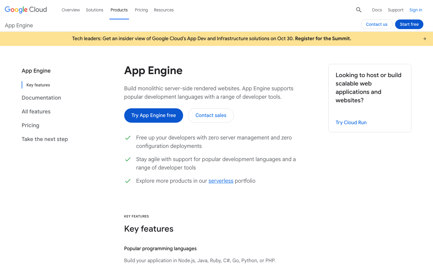Open the Overview menu
The image size is (433, 270).
(71, 10)
